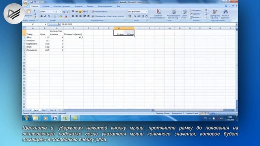Center text horizontally in the cell
Image resolution: width=260 pixels, height=146 pixels.
(77, 16)
